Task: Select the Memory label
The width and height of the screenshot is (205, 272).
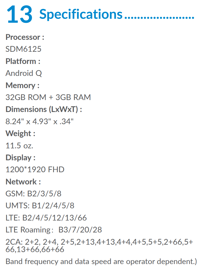Action: tap(22, 85)
